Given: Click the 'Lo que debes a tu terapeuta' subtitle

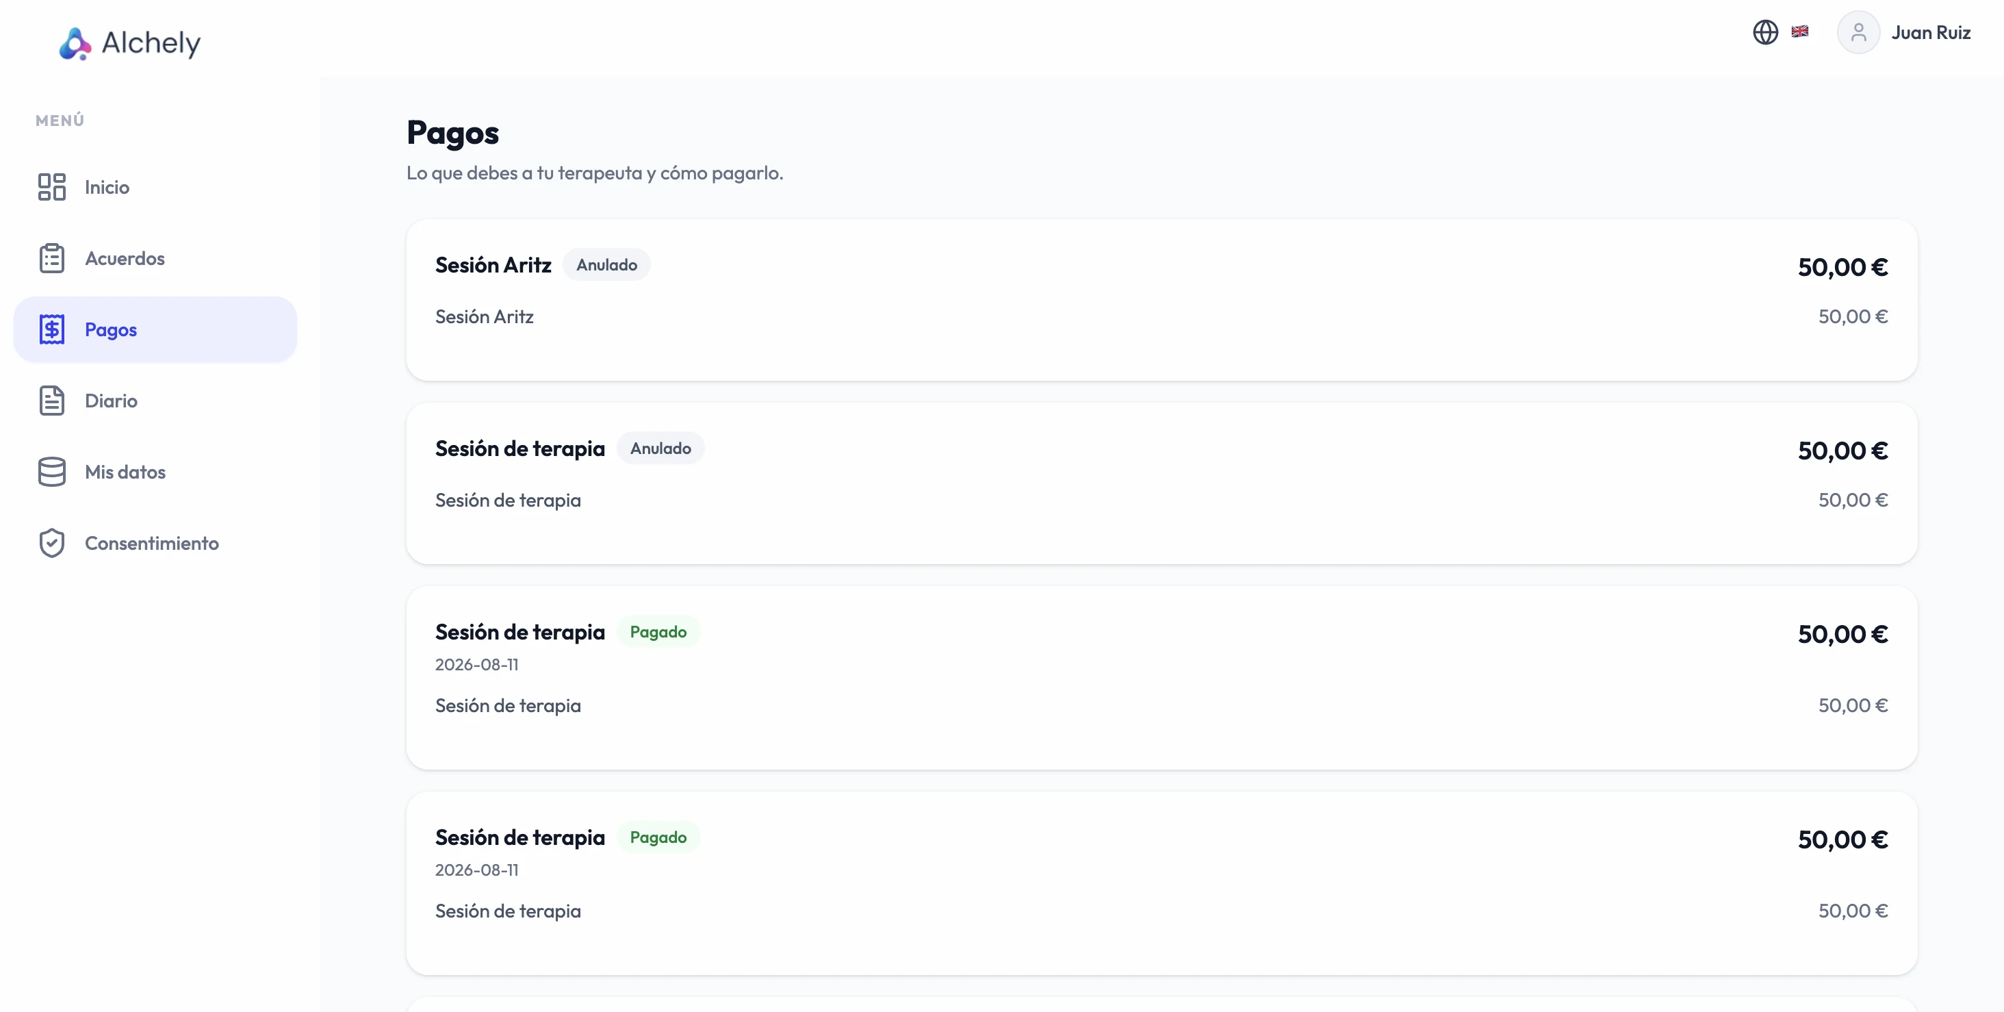Looking at the screenshot, I should coord(594,173).
